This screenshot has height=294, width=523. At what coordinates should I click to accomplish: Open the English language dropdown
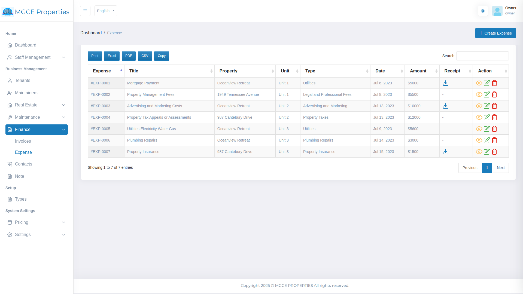(x=106, y=11)
